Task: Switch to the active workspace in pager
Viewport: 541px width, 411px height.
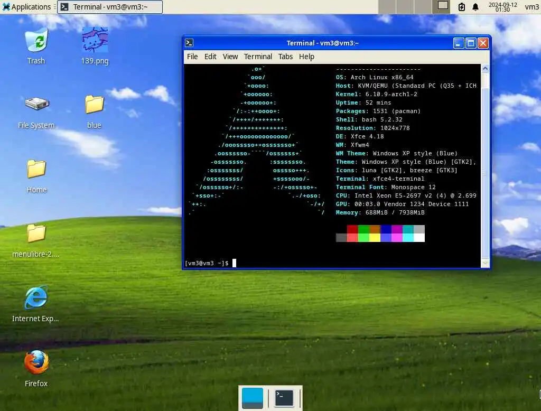Action: [441, 6]
